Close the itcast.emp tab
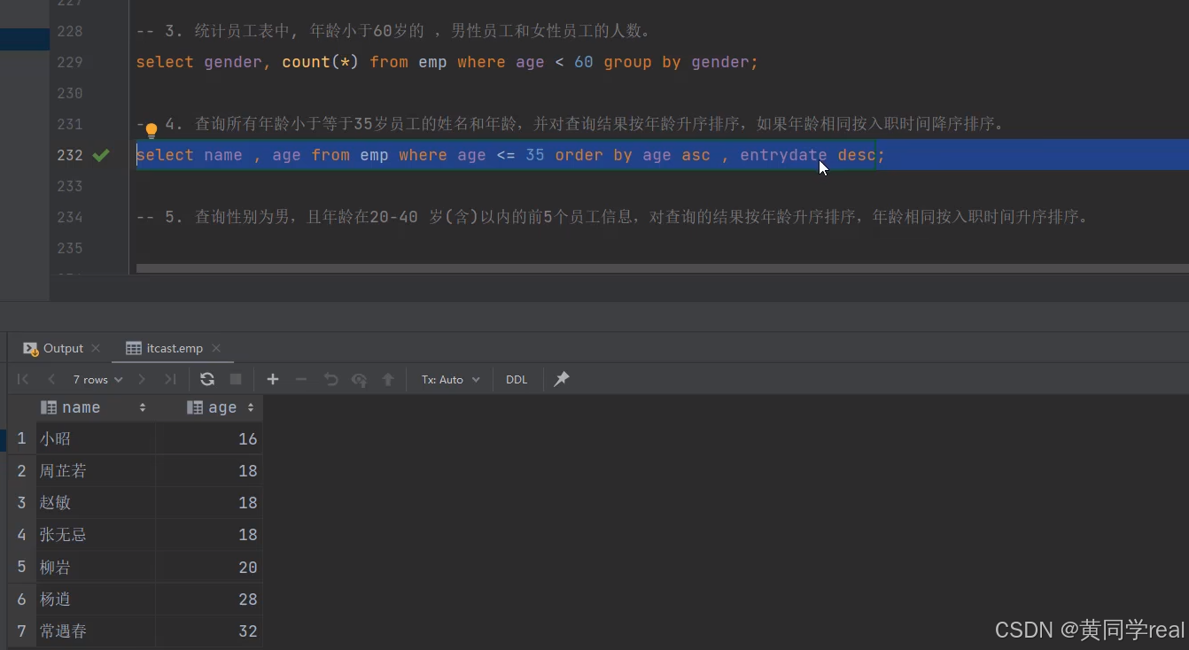The image size is (1189, 650). (216, 348)
